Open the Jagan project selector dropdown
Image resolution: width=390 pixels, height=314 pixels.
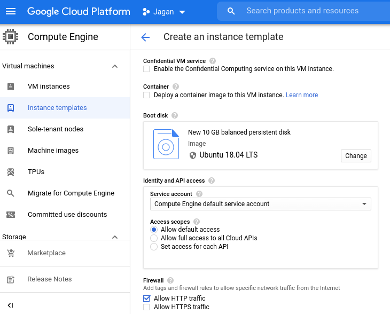pos(164,12)
